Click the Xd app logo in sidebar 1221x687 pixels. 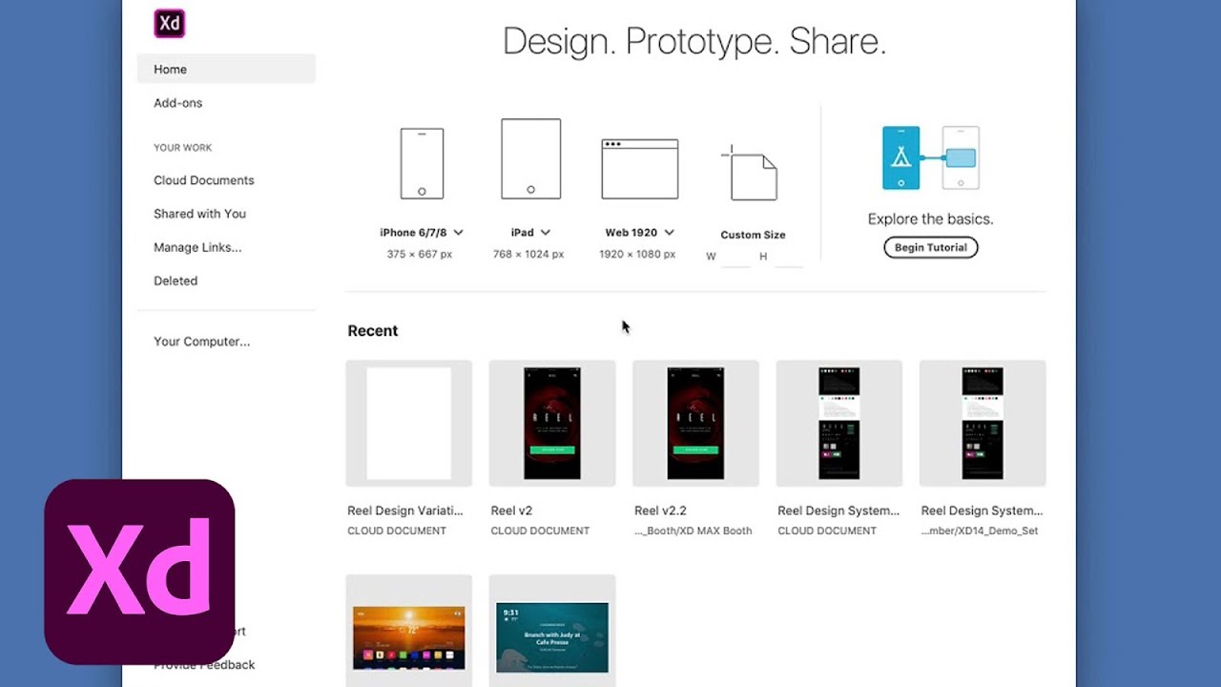coord(169,23)
